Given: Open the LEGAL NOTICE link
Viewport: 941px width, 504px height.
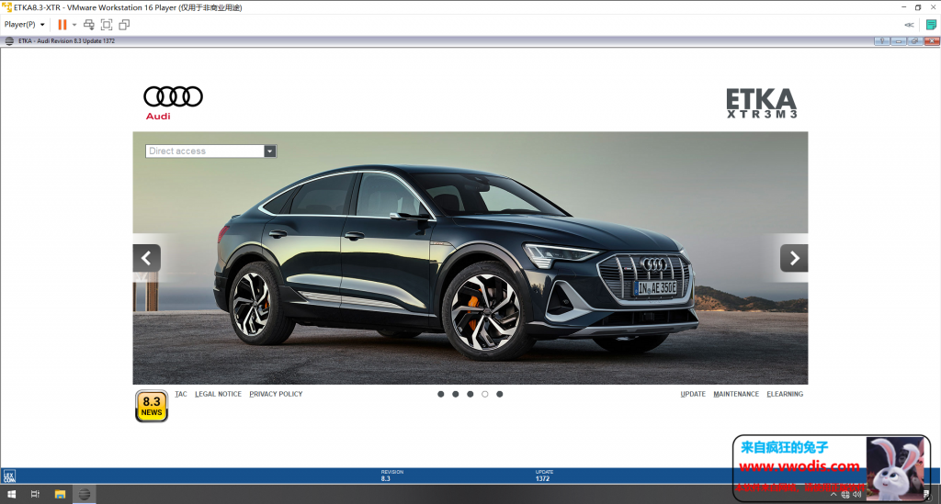Looking at the screenshot, I should coord(218,394).
